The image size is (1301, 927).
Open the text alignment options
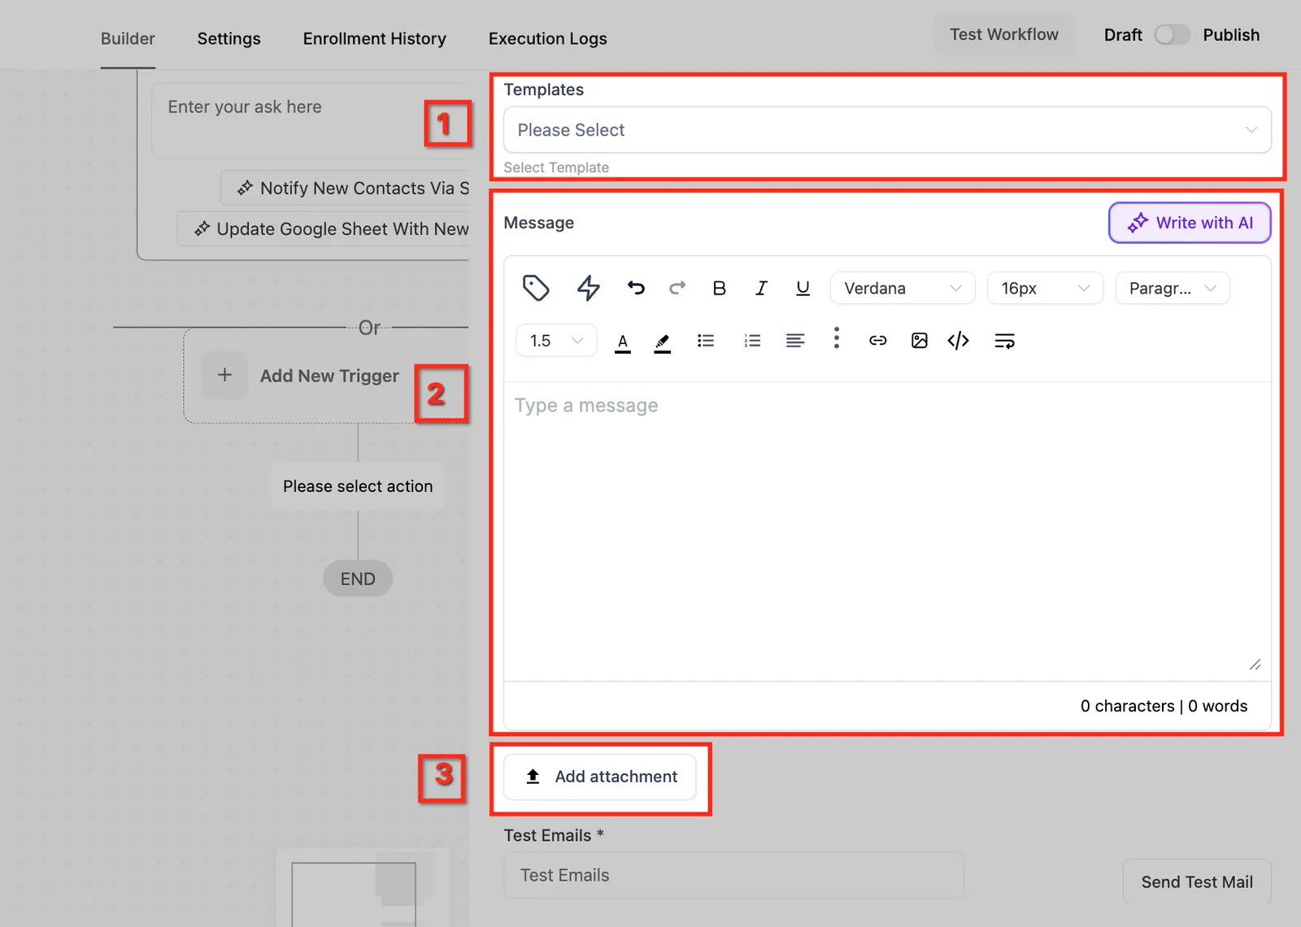coord(795,341)
